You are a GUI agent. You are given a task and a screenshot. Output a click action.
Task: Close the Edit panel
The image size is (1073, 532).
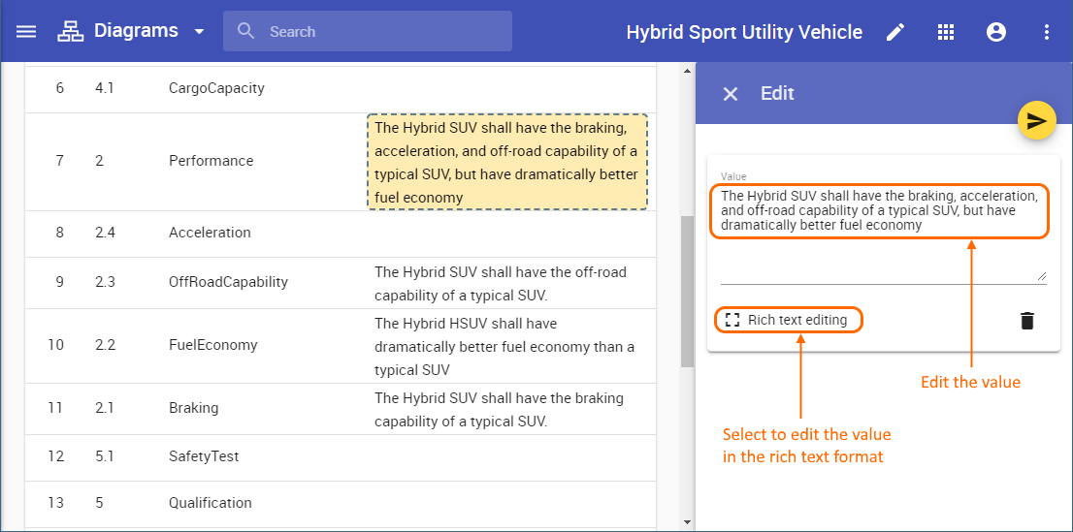[731, 94]
